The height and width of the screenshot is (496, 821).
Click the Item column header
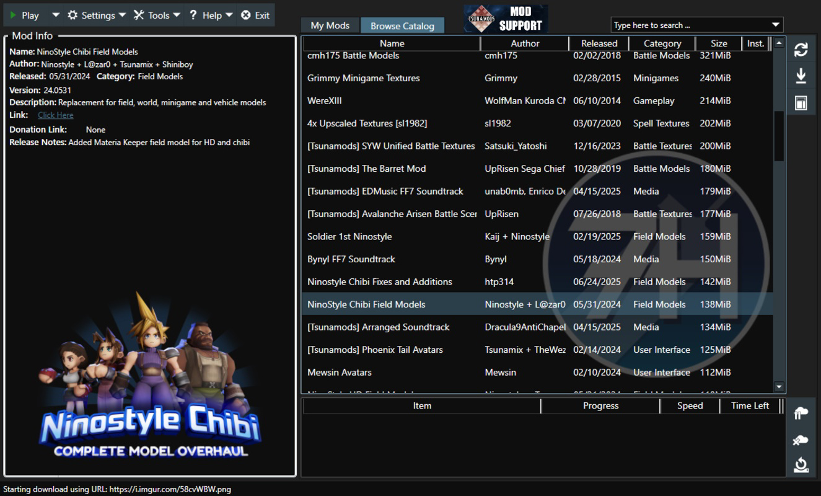coord(422,405)
